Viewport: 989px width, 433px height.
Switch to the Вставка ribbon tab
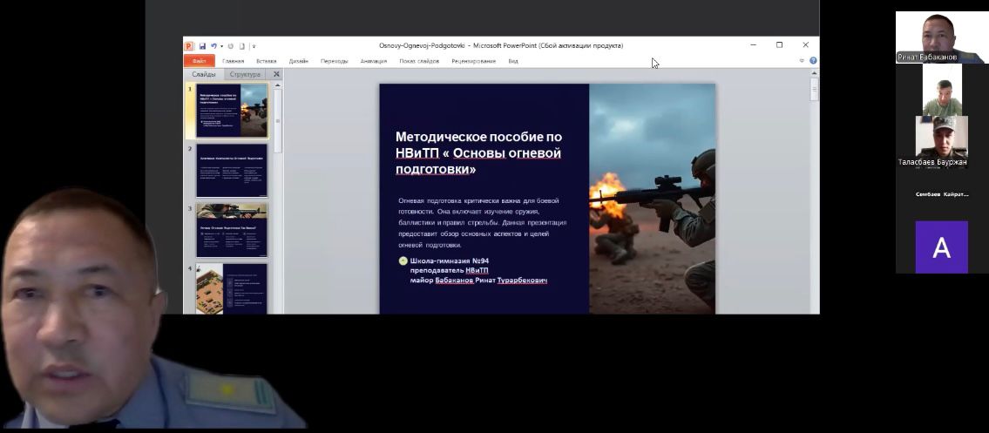click(266, 61)
